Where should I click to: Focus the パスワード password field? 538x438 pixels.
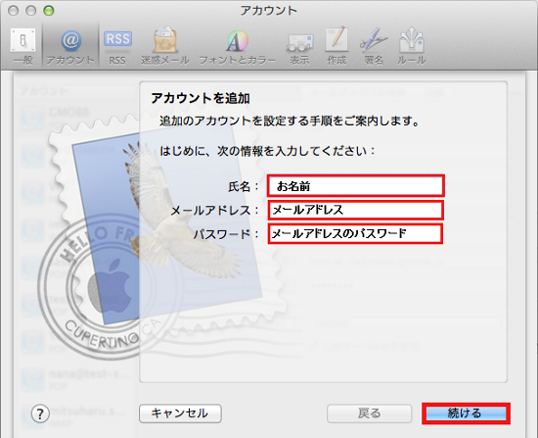(x=355, y=234)
